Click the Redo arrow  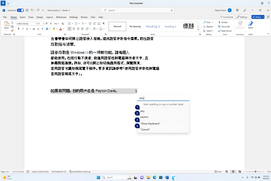[38, 10]
